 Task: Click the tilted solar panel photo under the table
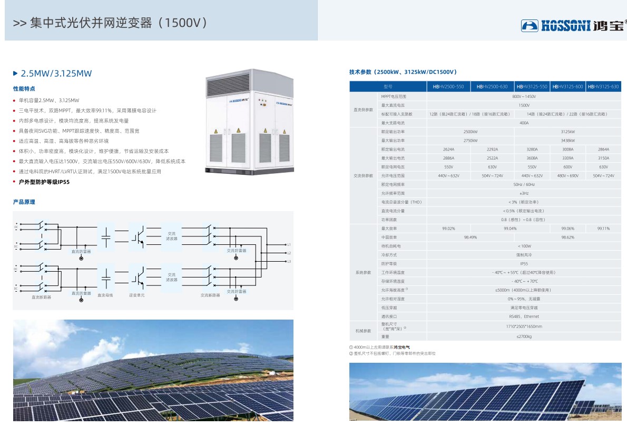pyautogui.click(x=485, y=392)
